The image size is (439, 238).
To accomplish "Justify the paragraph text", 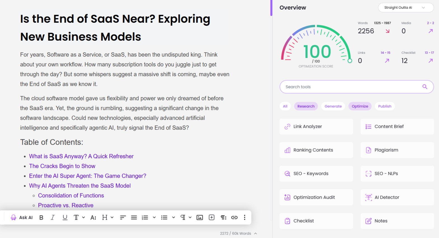I will [134, 218].
